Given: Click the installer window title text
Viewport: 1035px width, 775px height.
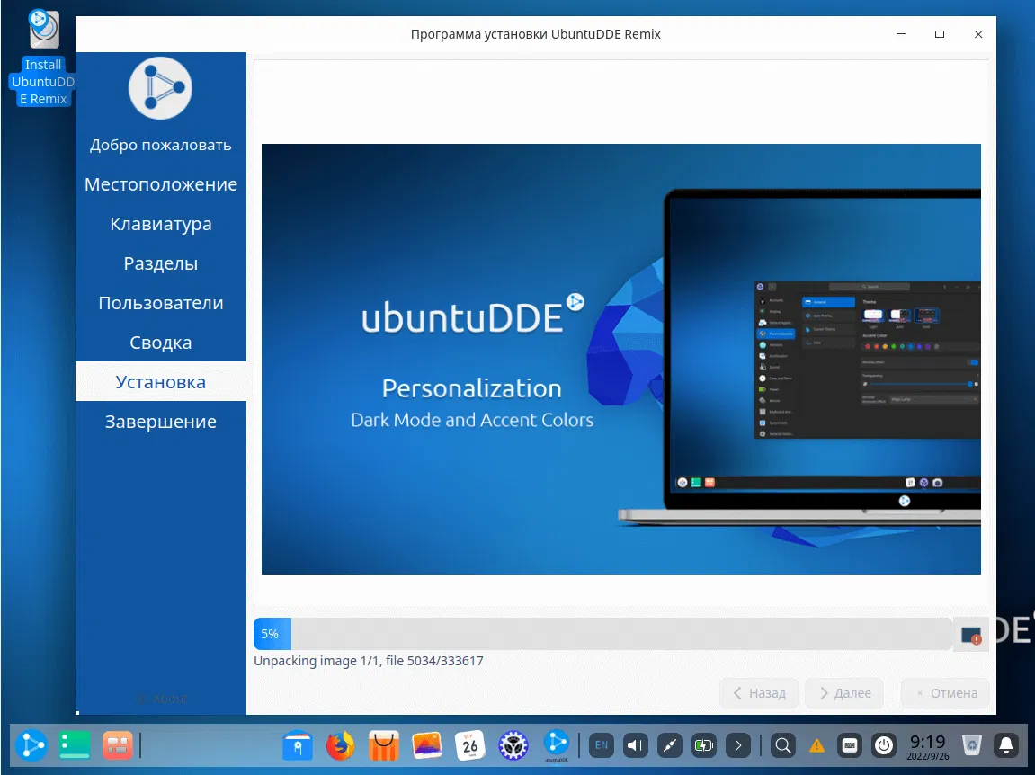Looking at the screenshot, I should pyautogui.click(x=535, y=34).
